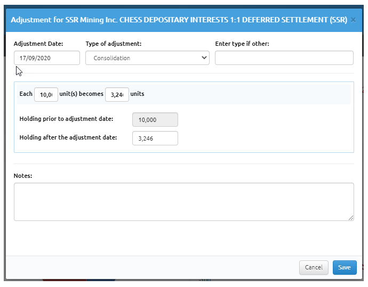368x287 pixels.
Task: Close the SSR adjustment dialog with the X
Action: pyautogui.click(x=353, y=20)
